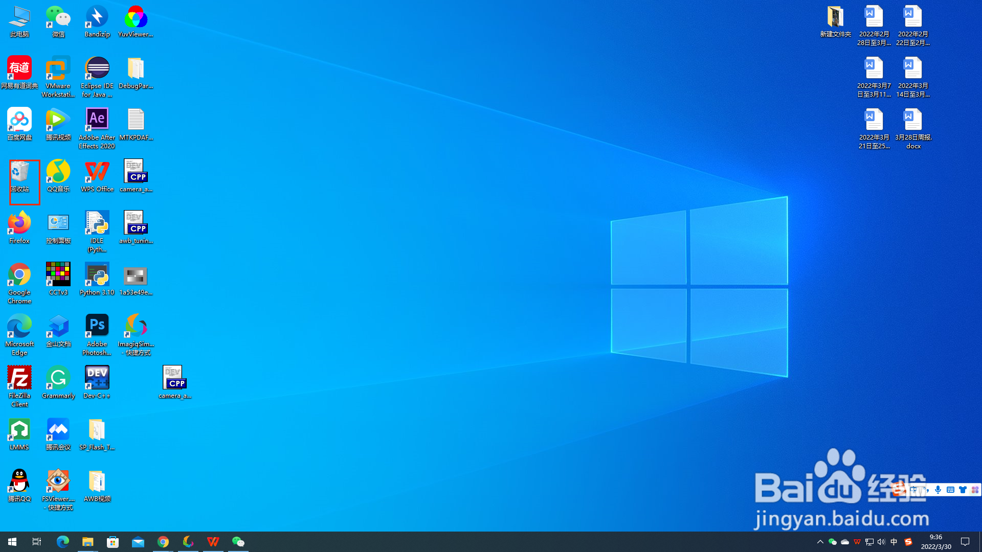
Task: Select the Dev-C++ desktop shortcut
Action: (x=97, y=383)
